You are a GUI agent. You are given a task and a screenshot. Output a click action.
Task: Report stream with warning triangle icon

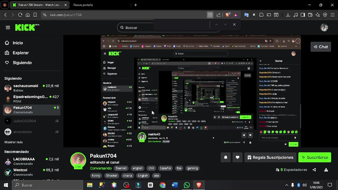point(326,170)
